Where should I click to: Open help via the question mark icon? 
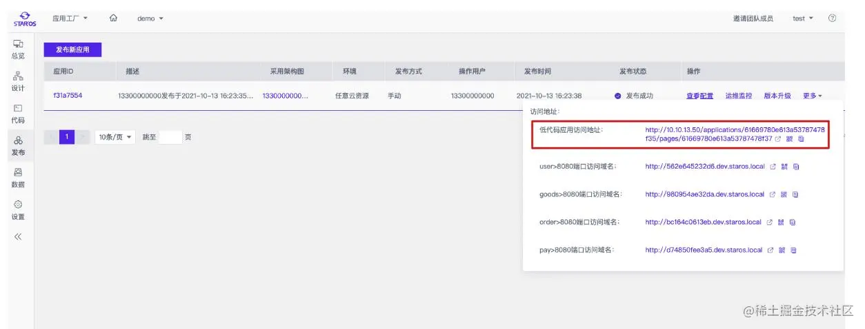832,18
